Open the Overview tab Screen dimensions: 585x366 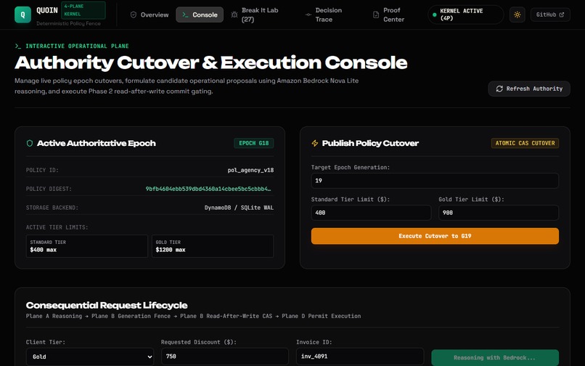tap(150, 15)
